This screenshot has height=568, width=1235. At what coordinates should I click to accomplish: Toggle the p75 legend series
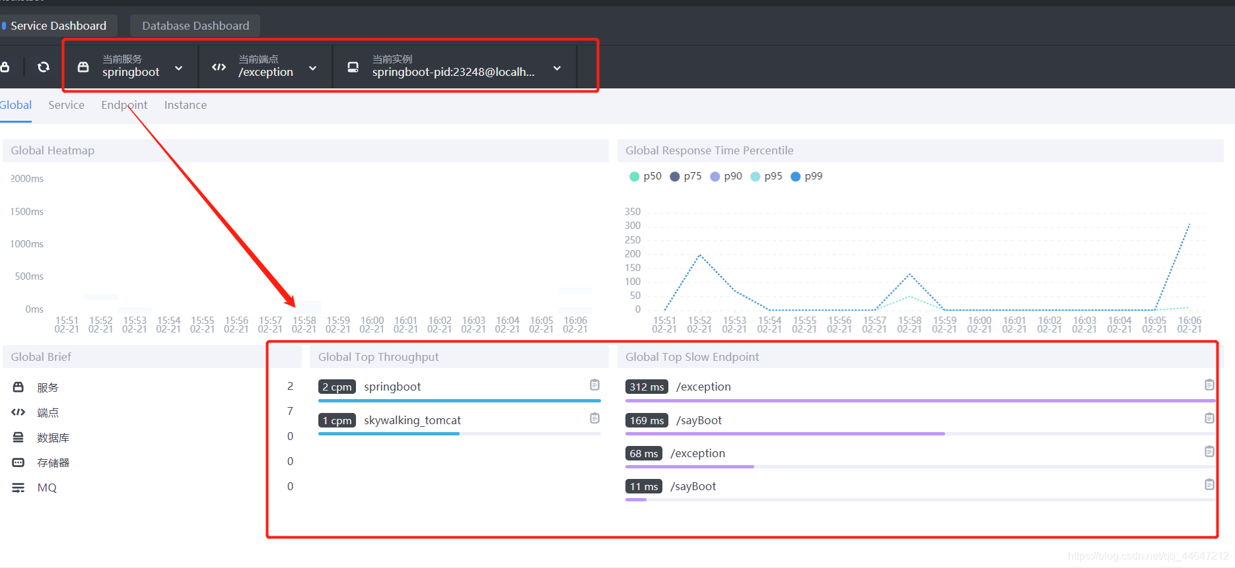[686, 176]
